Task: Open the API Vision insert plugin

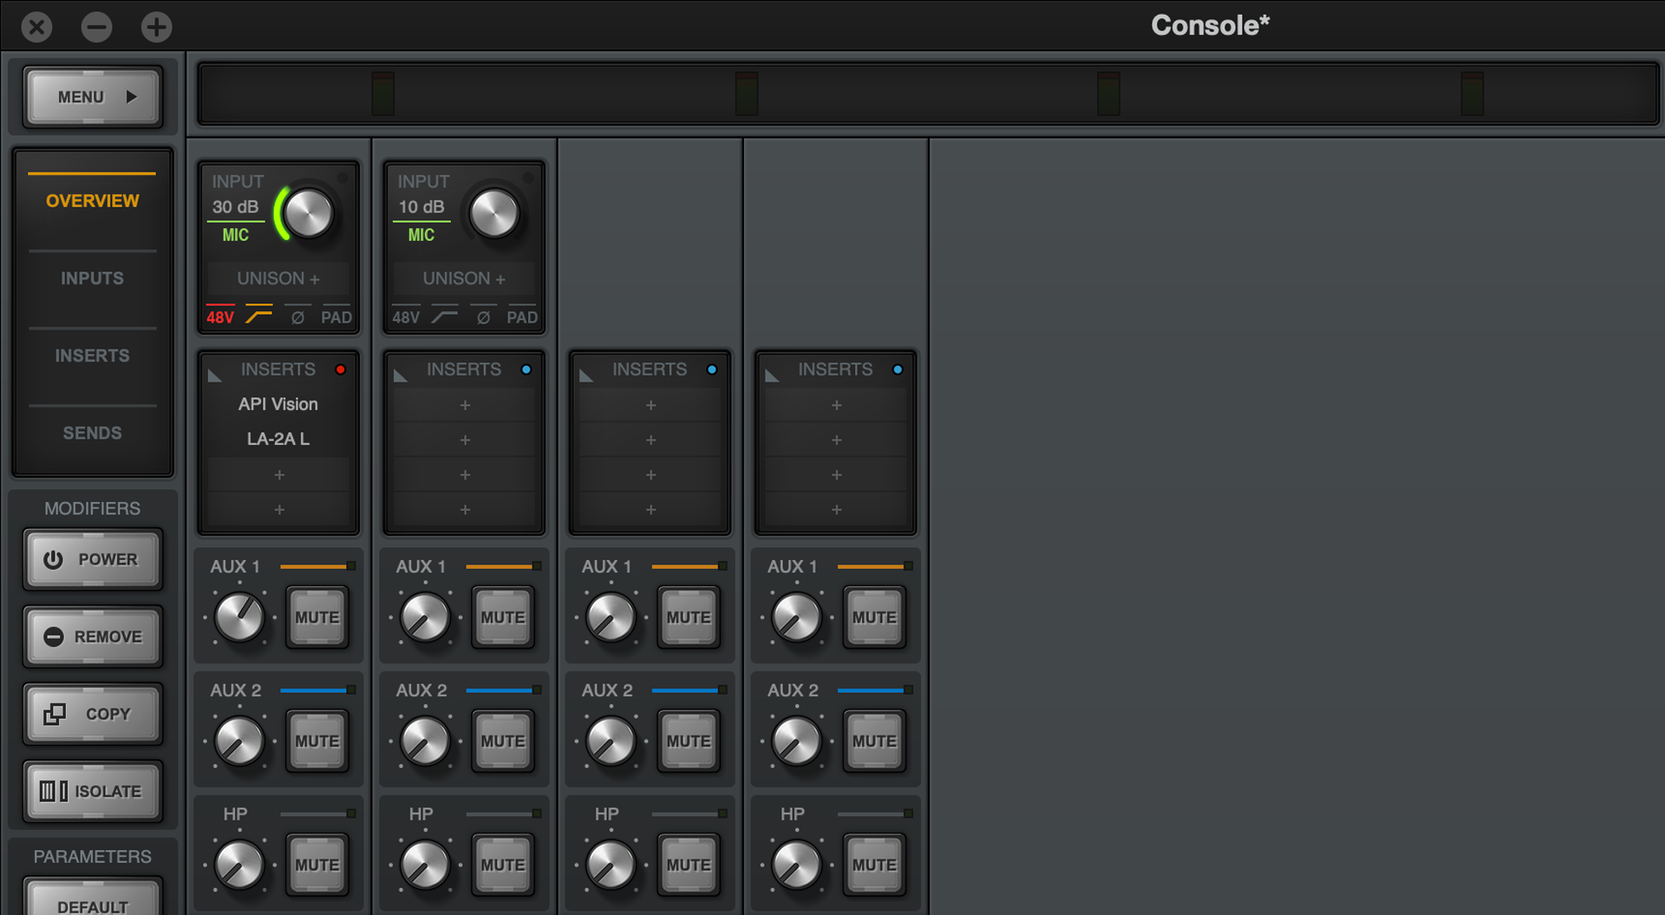Action: point(278,404)
